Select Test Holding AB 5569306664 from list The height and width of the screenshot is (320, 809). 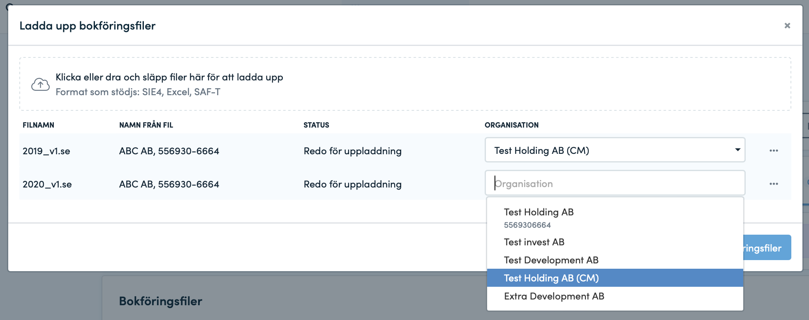615,218
